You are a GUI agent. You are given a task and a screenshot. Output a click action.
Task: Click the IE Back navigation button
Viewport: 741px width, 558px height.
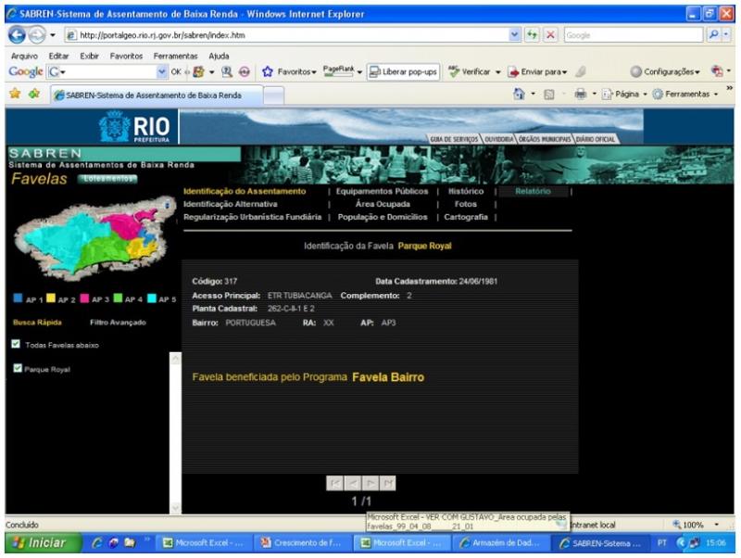pos(18,34)
